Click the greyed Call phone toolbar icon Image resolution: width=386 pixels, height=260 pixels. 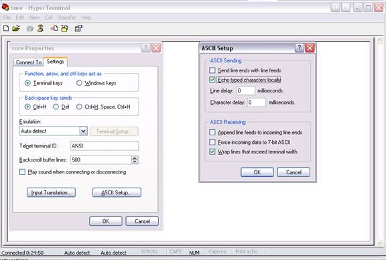(x=29, y=29)
